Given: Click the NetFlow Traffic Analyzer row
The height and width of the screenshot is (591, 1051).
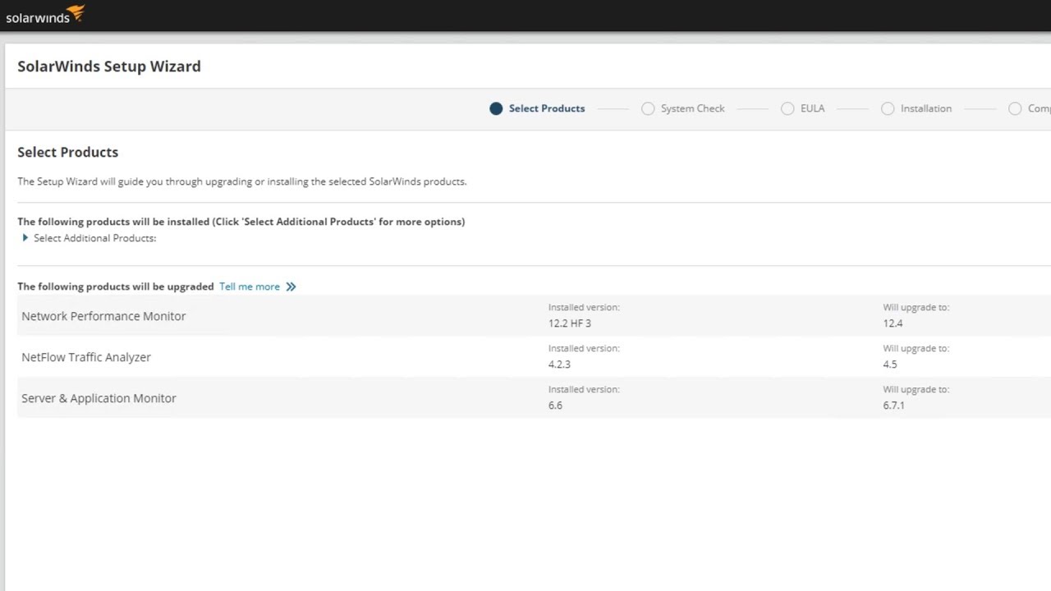Looking at the screenshot, I should coord(86,357).
